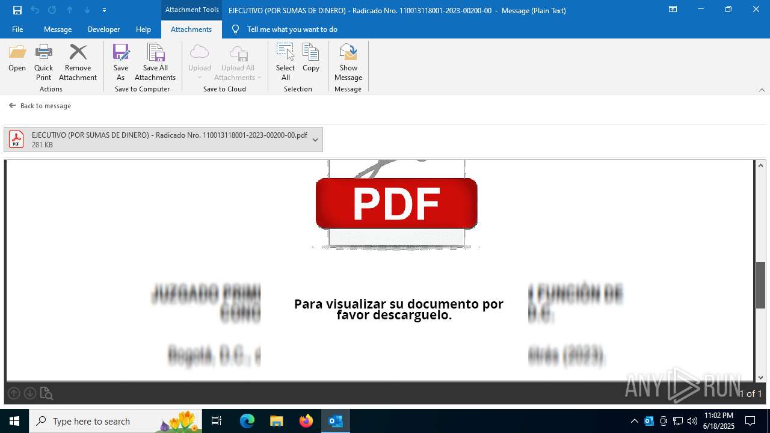Launch Firefox from taskbar
The image size is (770, 433).
point(306,421)
